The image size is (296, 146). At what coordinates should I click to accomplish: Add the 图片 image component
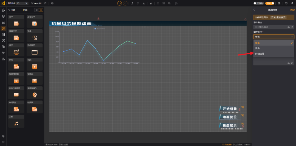click(x=16, y=64)
